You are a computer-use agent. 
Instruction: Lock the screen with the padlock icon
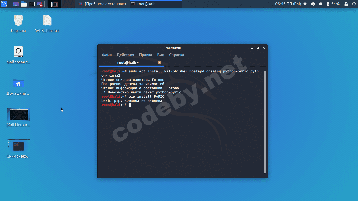pyautogui.click(x=346, y=4)
